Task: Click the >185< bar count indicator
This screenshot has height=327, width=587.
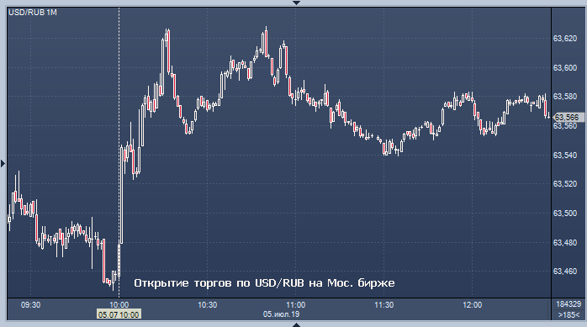Action: point(568,314)
